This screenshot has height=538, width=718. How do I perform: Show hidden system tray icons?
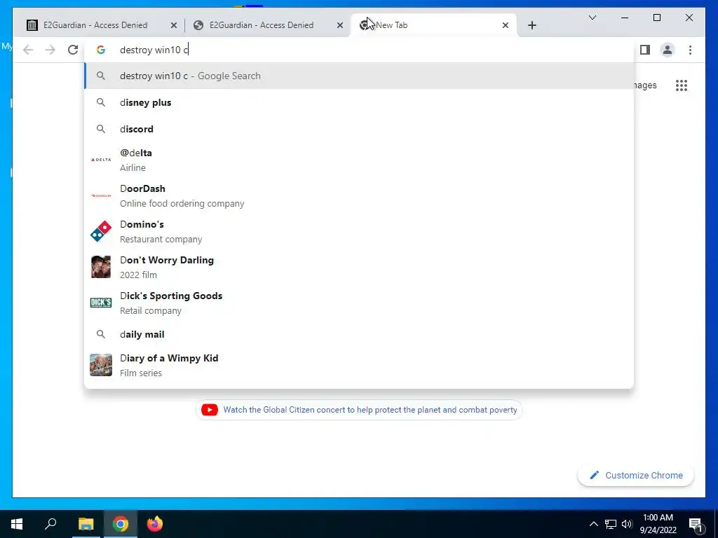click(593, 524)
